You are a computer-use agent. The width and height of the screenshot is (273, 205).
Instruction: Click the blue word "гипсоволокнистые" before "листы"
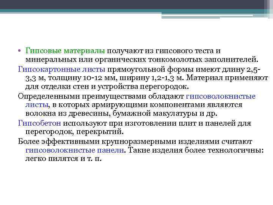[x=221, y=96]
